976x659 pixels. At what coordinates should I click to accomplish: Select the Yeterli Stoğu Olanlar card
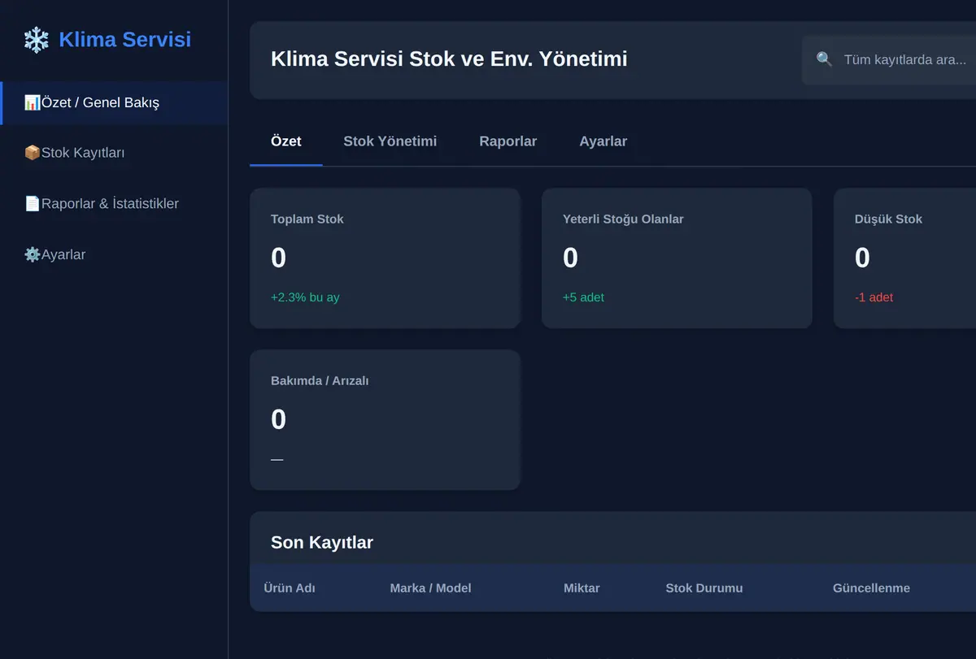tap(677, 258)
